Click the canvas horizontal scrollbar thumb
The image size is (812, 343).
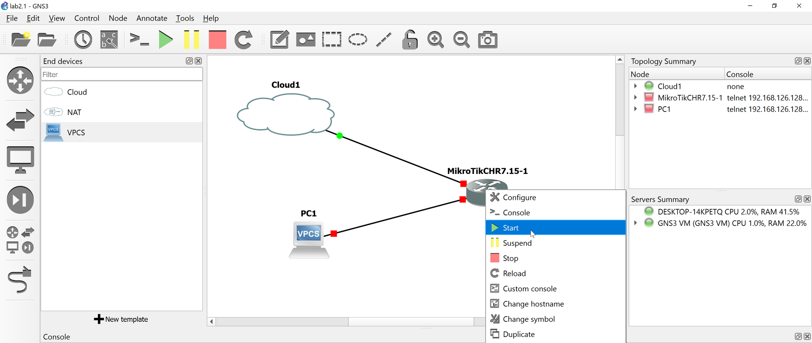(411, 322)
